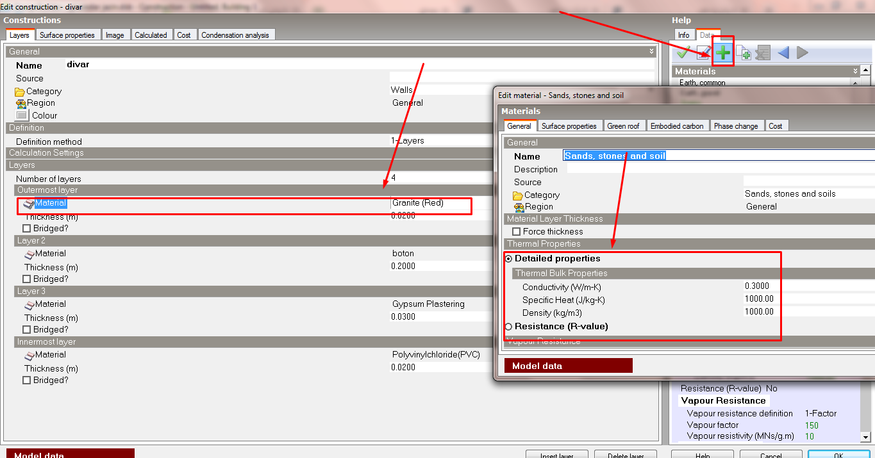
Task: Click the OK button
Action: [839, 454]
